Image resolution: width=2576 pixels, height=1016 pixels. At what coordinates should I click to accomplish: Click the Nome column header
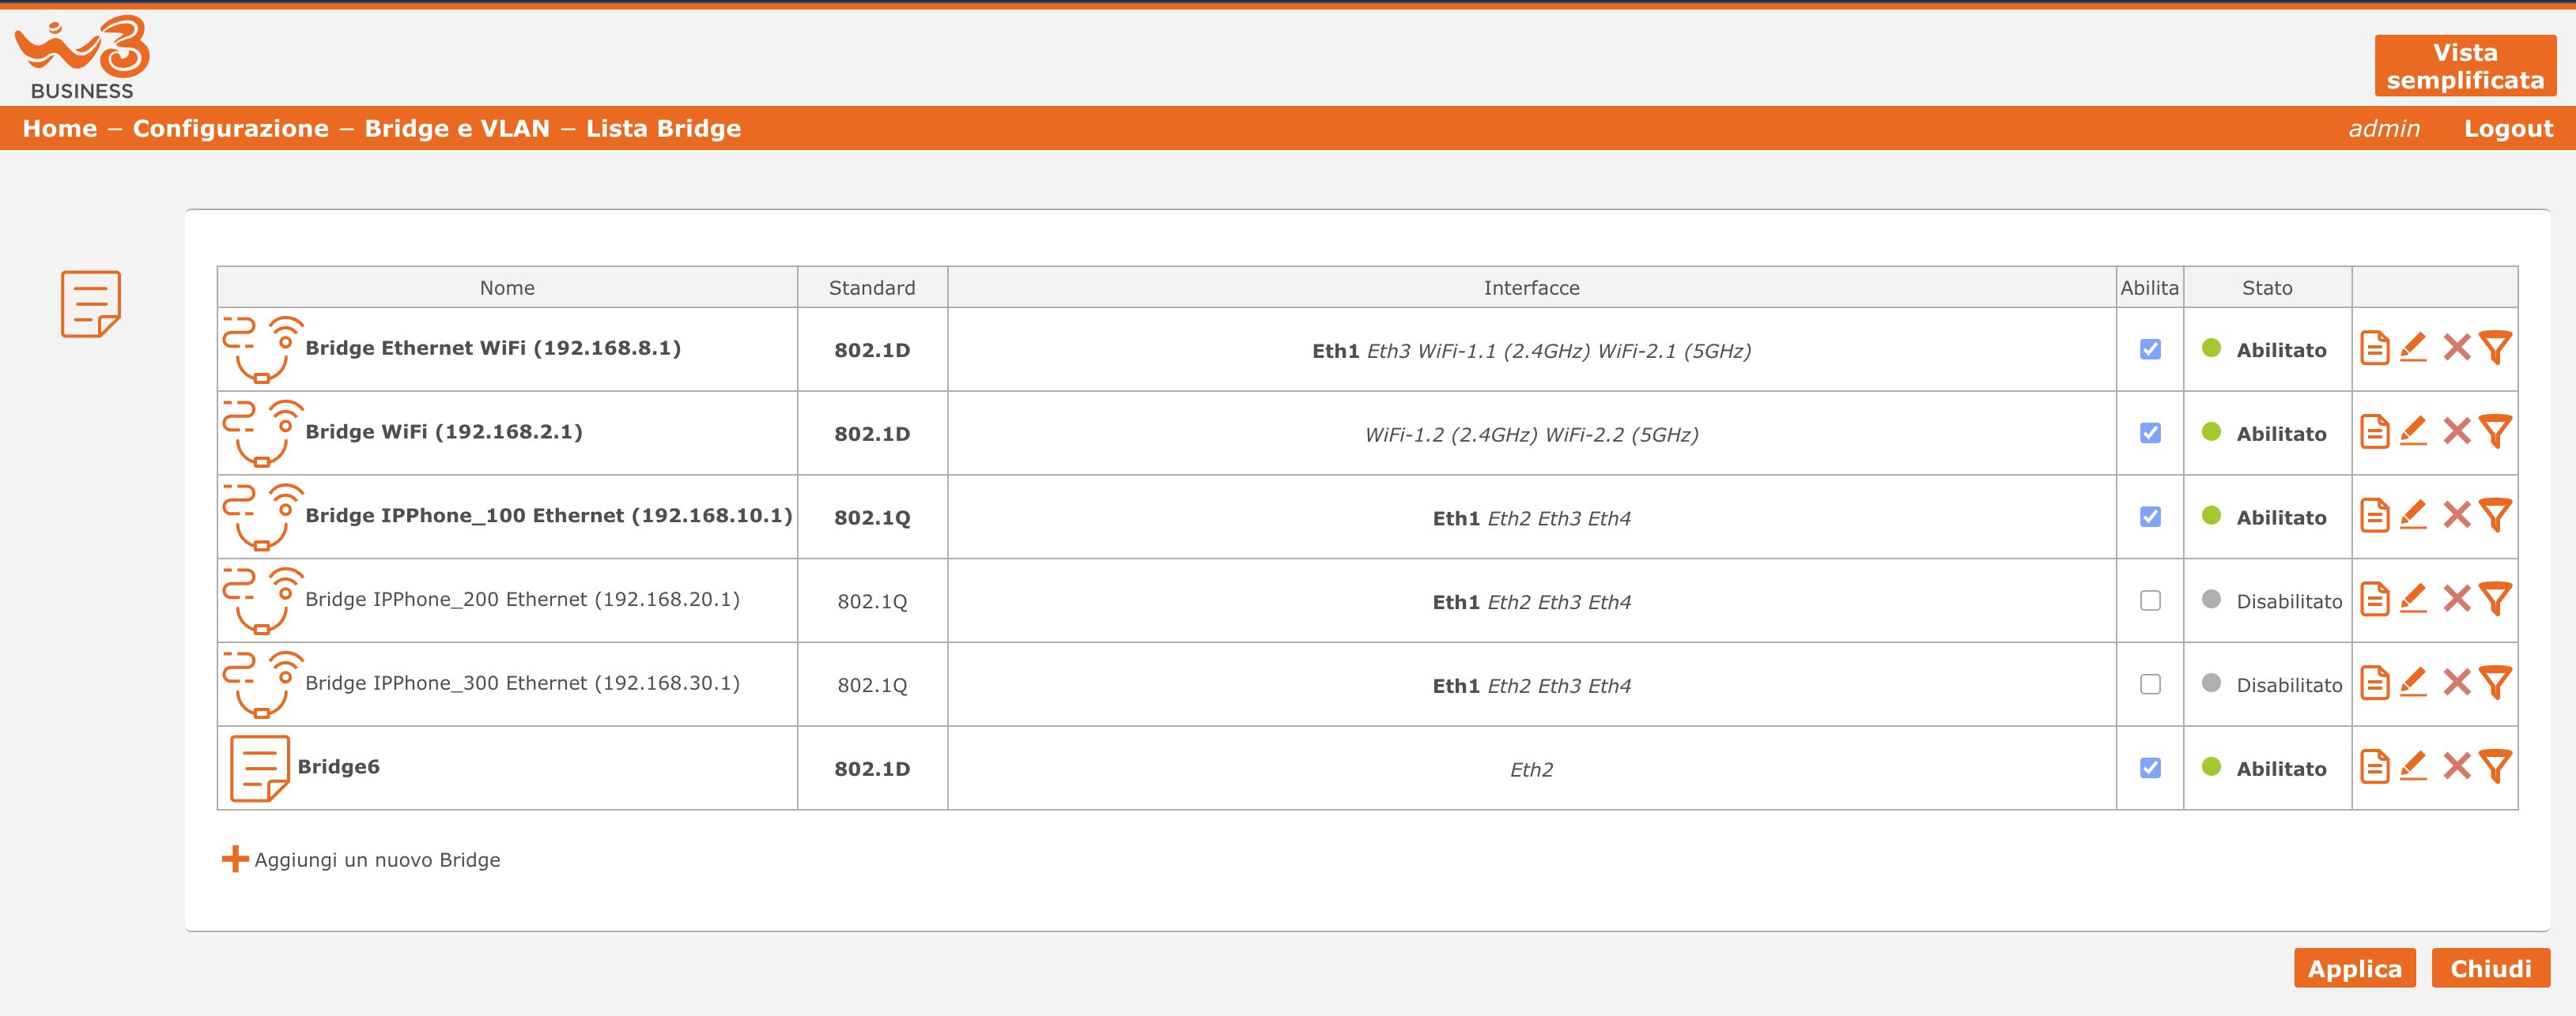click(x=507, y=288)
